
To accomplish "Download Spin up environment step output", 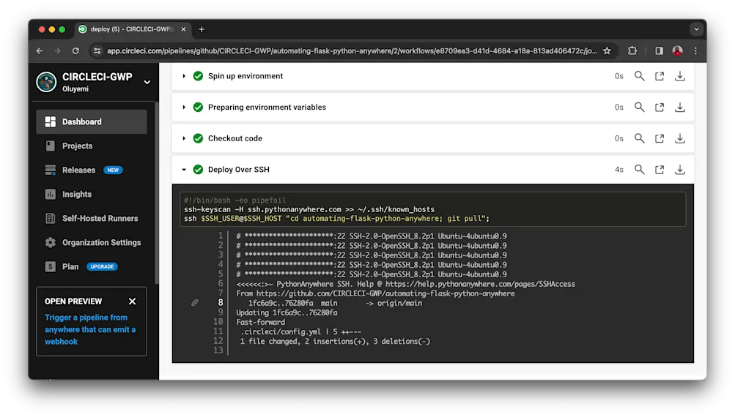I will point(680,76).
